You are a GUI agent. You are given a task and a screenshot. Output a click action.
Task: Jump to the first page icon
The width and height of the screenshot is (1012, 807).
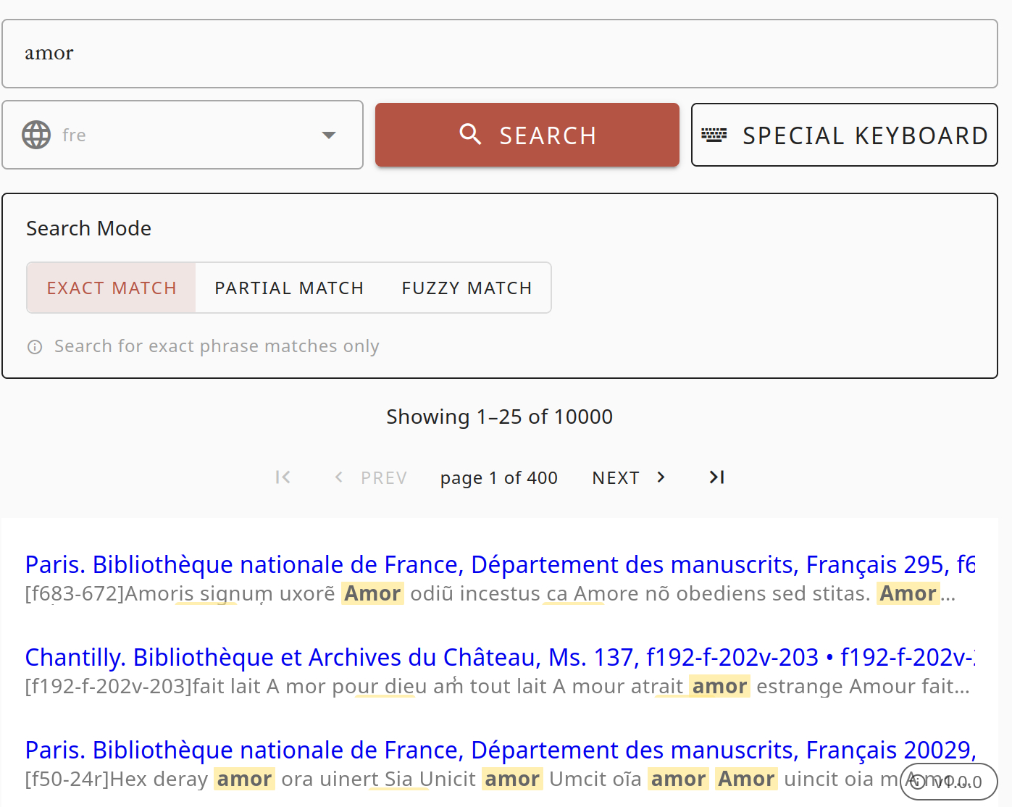(x=283, y=477)
